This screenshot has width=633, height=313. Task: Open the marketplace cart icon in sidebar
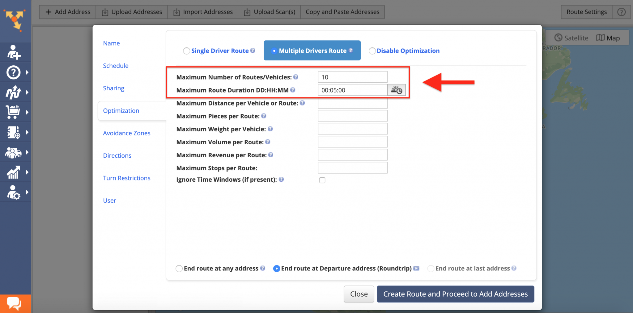coord(13,112)
